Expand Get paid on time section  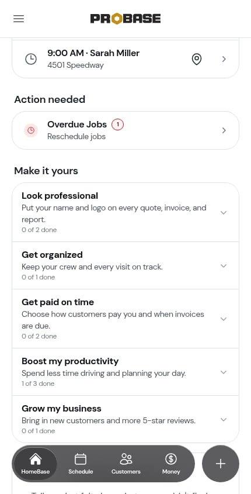coord(125,319)
